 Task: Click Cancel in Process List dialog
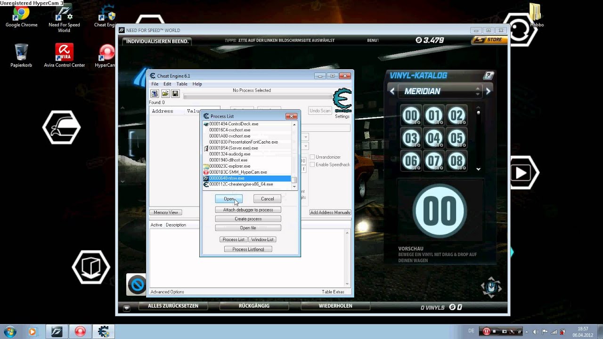pyautogui.click(x=267, y=199)
